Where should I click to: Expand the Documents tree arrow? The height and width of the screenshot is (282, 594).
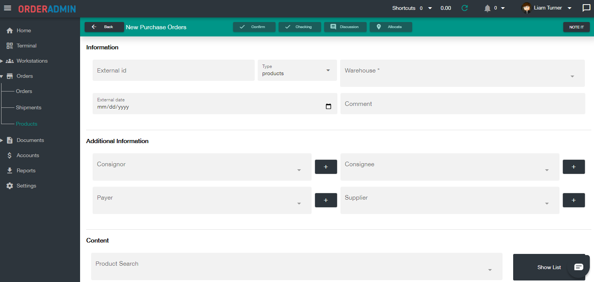[x=2, y=140]
